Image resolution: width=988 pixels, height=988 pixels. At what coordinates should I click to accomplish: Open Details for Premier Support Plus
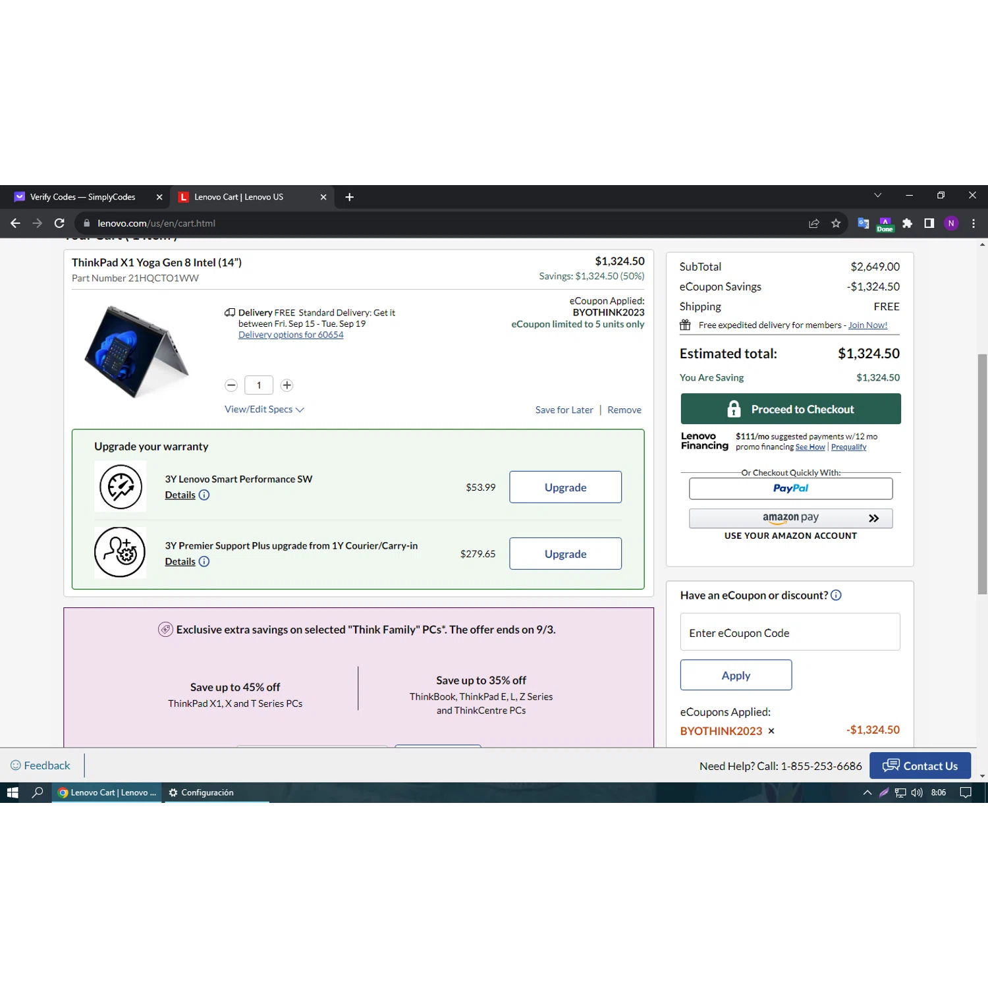click(180, 561)
